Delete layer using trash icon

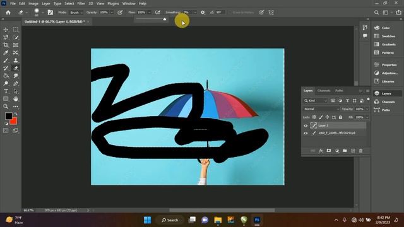click(360, 151)
